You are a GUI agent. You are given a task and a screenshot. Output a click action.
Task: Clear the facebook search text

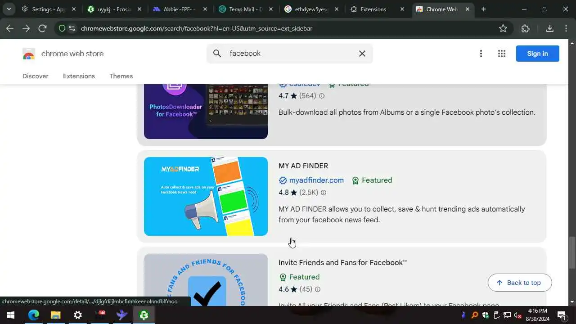[362, 54]
